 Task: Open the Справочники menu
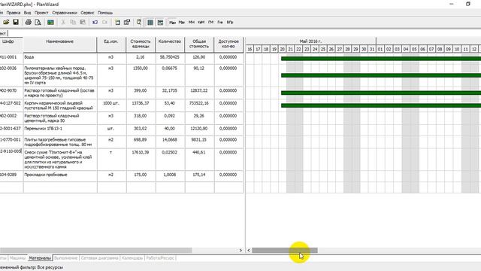(65, 13)
